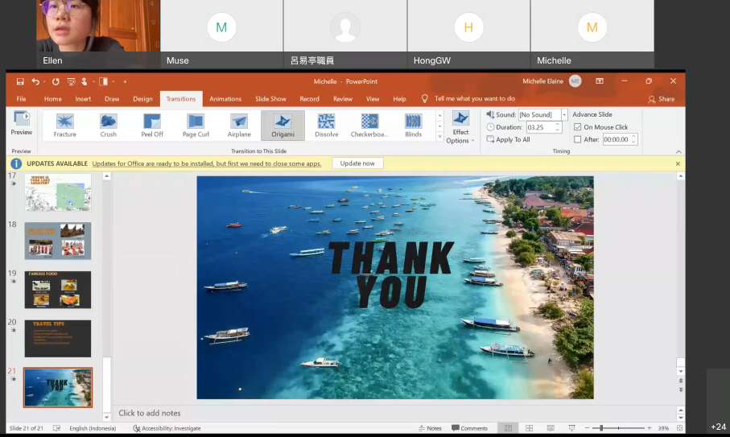Click the Preview transition icon

(x=22, y=123)
